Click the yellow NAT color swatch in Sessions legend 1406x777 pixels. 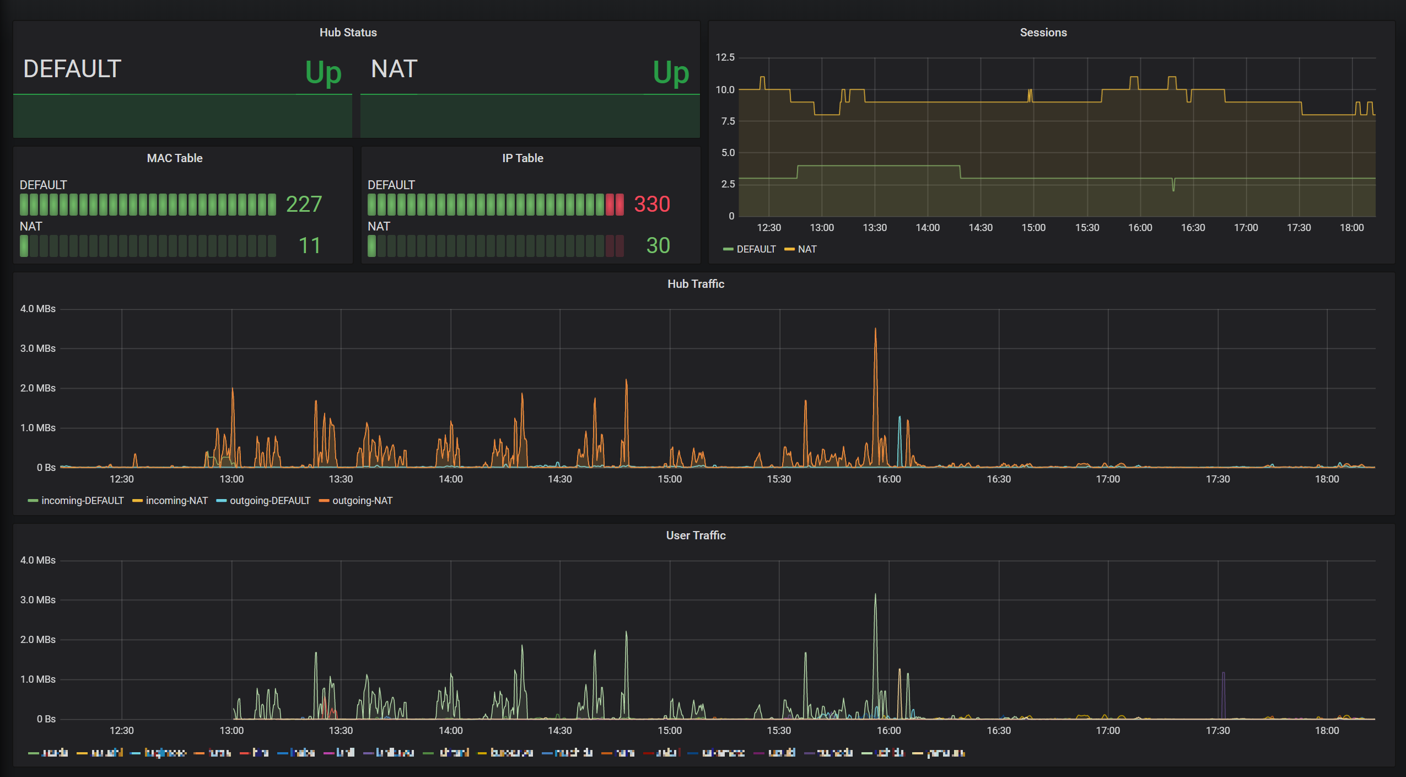789,249
